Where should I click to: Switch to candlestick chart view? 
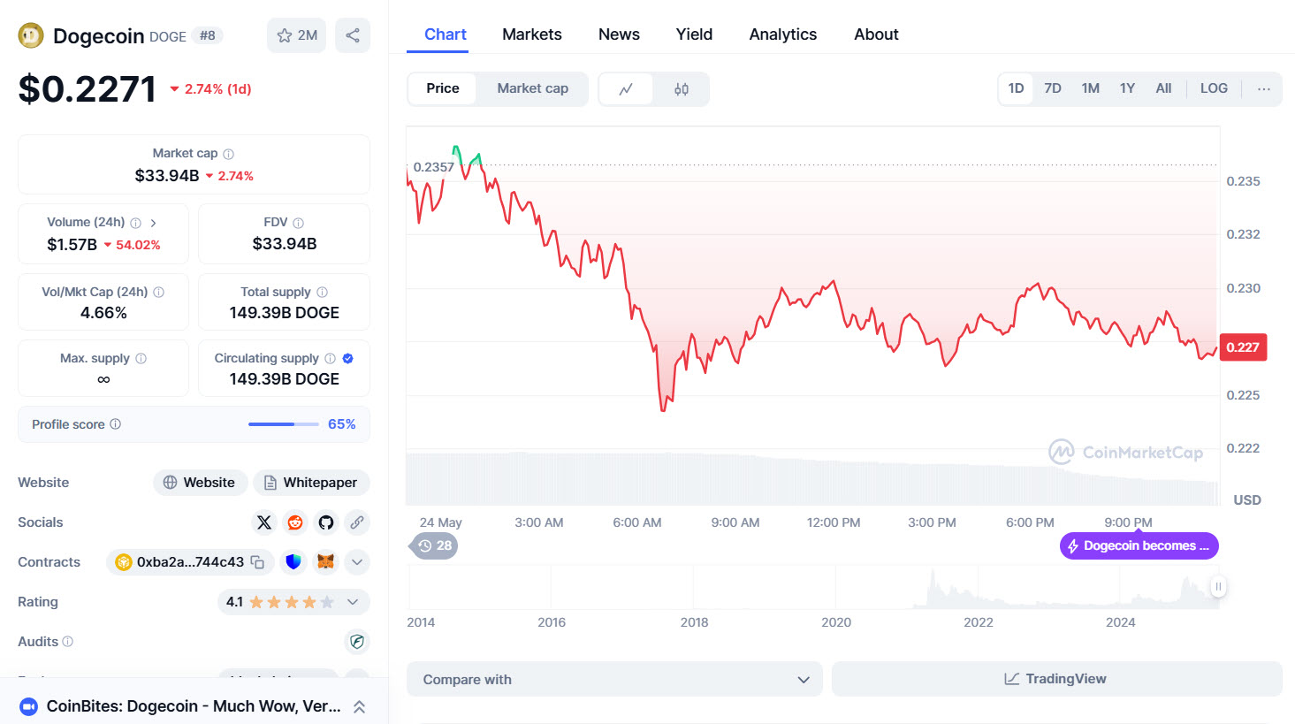[x=681, y=89]
